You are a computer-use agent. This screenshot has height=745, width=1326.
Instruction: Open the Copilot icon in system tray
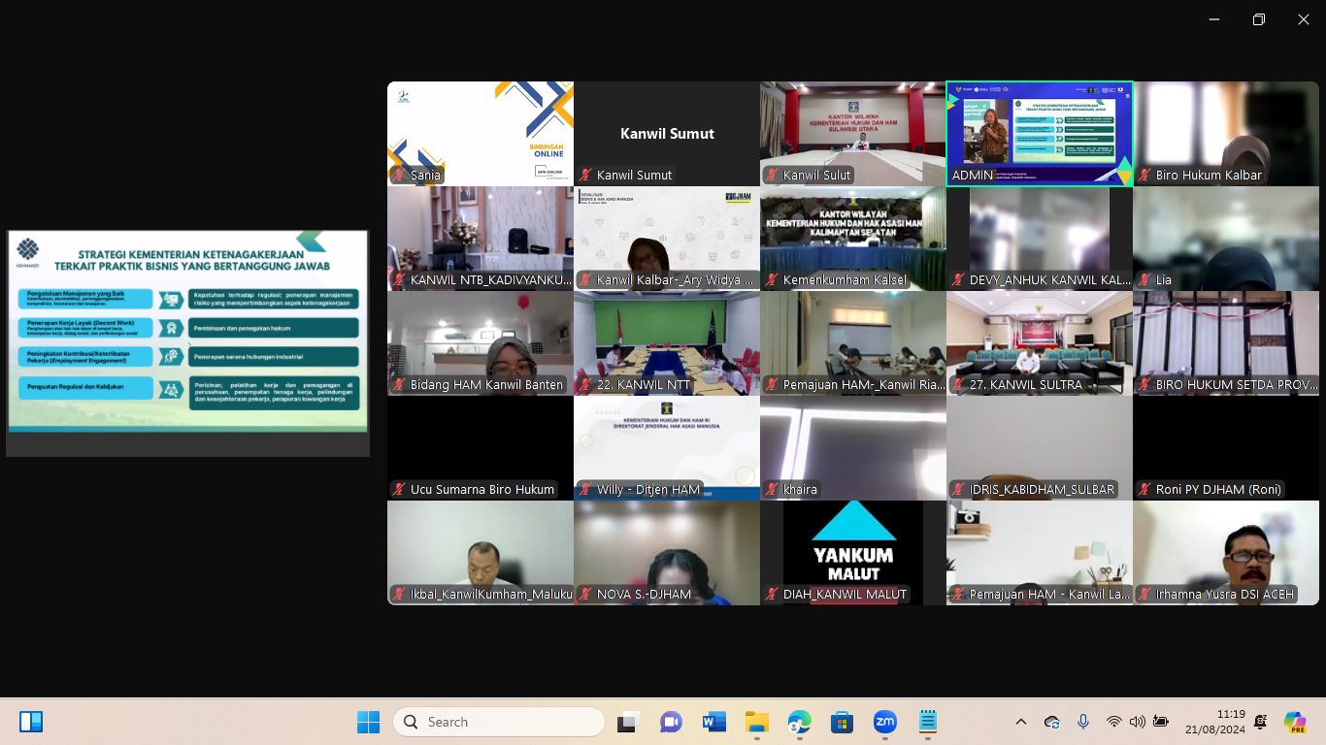[1294, 722]
